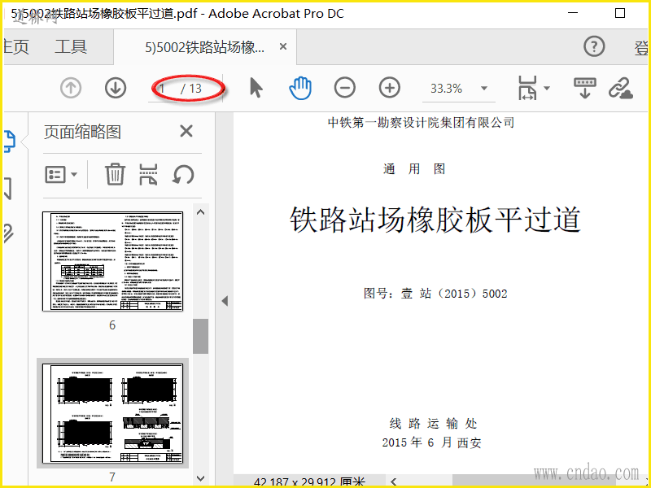Click the thumbnail panel scrollbar handle

pos(200,336)
